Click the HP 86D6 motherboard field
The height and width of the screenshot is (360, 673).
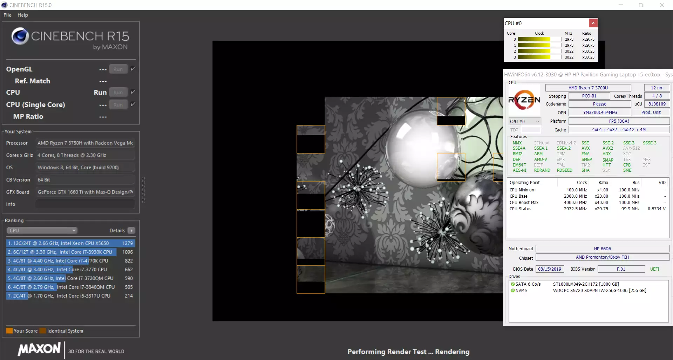(603, 249)
